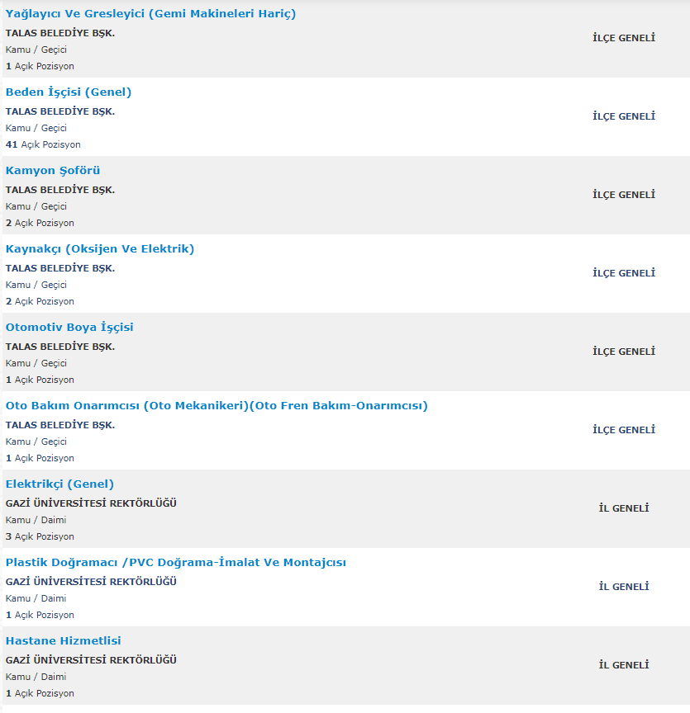Open the Yağlayıcı Ve Gresleyici job listing

pyautogui.click(x=150, y=14)
